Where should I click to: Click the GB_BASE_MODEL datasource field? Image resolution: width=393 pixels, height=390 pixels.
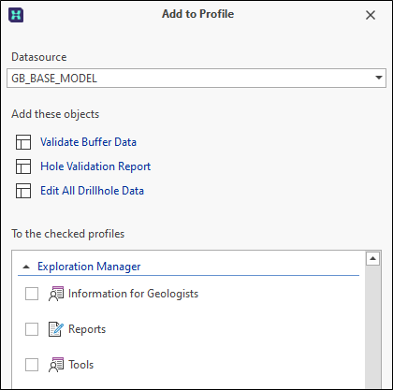(196, 79)
